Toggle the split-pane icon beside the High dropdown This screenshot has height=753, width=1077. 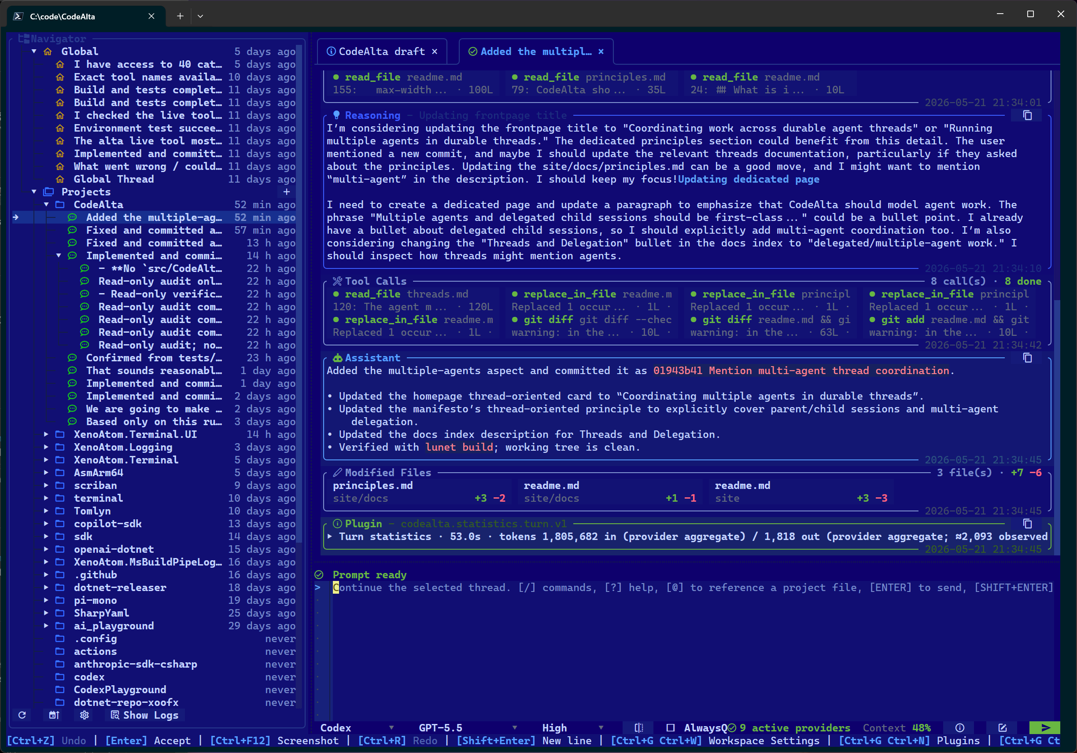[638, 727]
